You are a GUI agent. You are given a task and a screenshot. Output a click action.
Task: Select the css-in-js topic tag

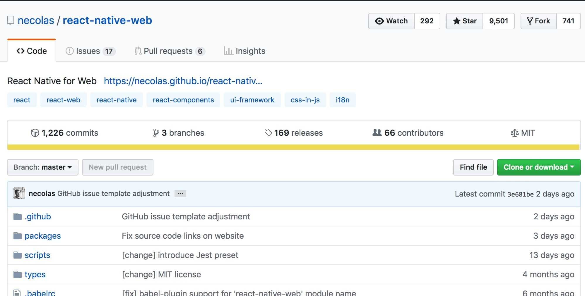click(x=305, y=100)
